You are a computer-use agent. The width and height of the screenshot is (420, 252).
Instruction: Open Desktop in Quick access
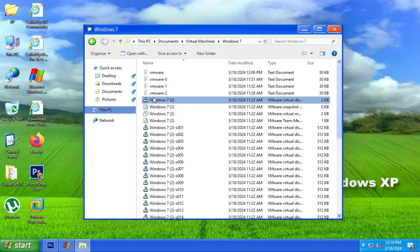109,76
